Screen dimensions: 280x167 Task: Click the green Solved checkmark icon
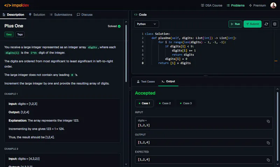pyautogui.click(x=119, y=26)
